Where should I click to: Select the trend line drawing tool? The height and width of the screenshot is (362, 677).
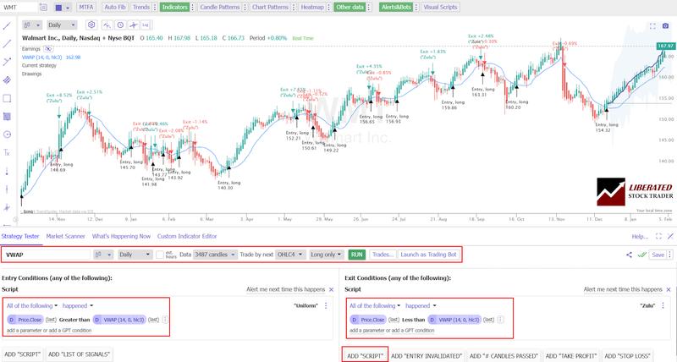(7, 27)
